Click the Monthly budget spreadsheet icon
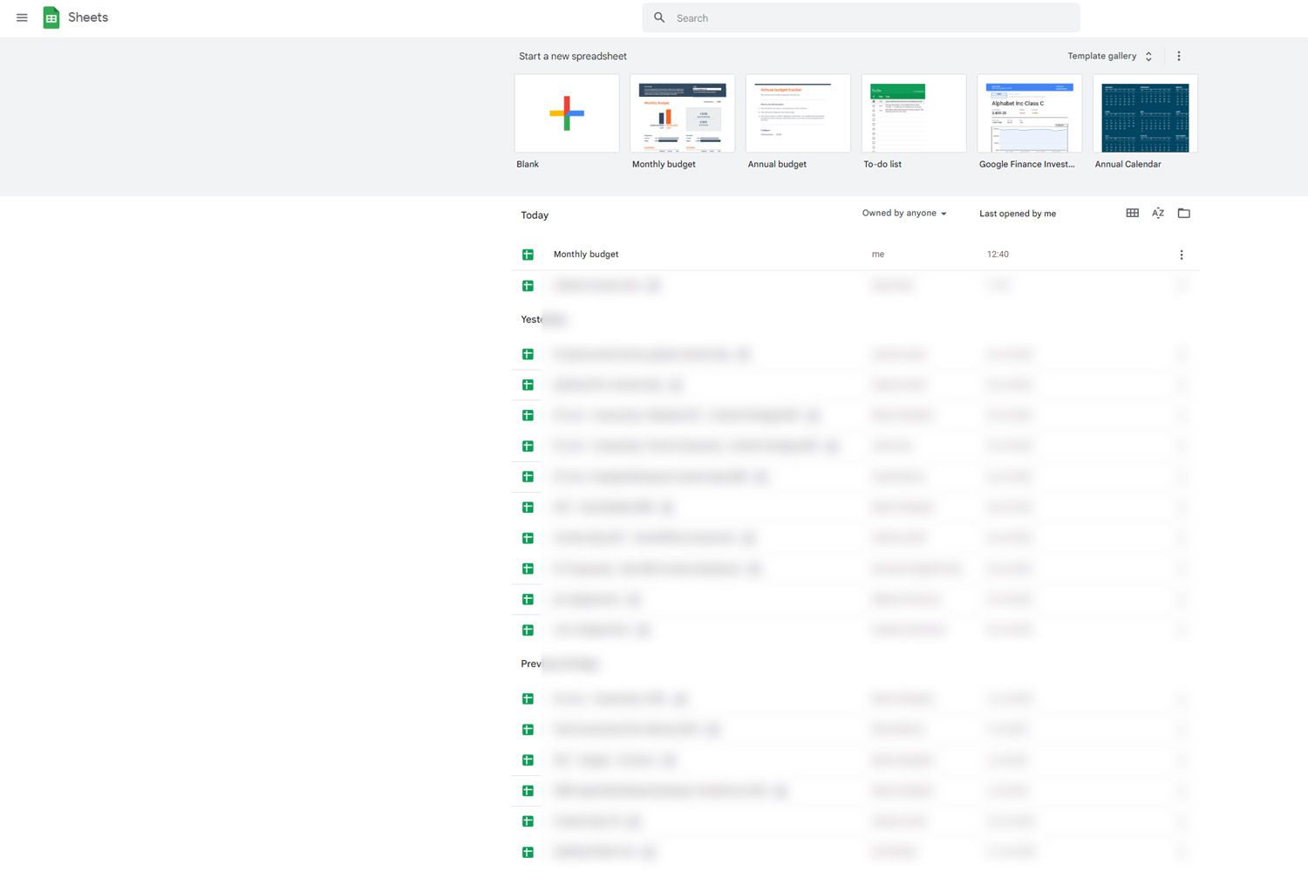 pyautogui.click(x=528, y=254)
